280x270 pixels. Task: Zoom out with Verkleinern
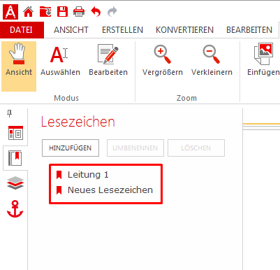click(x=212, y=61)
